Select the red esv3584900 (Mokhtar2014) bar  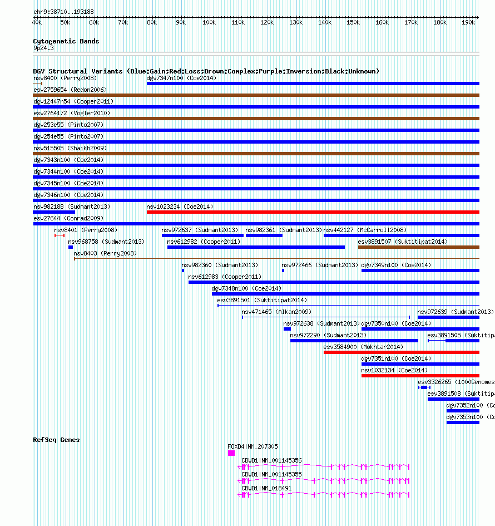(x=402, y=352)
